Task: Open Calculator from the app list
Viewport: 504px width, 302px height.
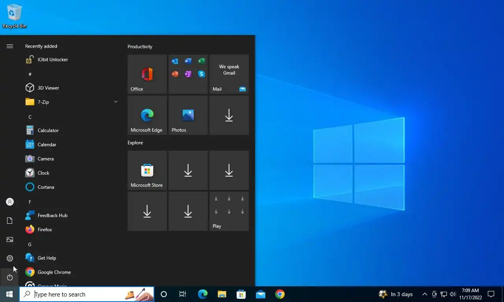Action: 72,130
